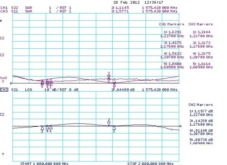Open the CH2 Markers readout heading
The image size is (227, 165).
tap(201, 105)
